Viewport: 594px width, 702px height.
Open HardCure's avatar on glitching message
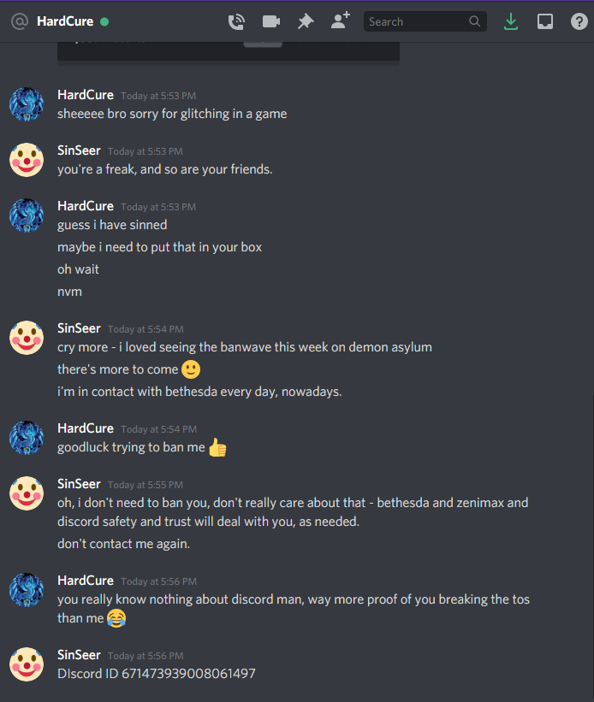point(27,104)
